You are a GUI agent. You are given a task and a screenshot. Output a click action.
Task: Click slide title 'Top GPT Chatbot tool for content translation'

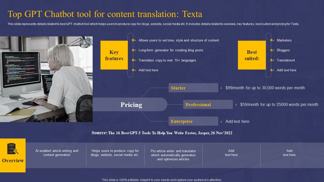pyautogui.click(x=105, y=14)
